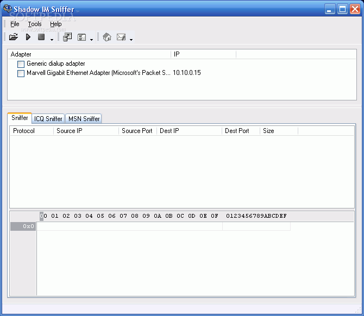Screen dimensions: 364x316
Task: Sort packets by Dest Port column
Action: tap(241, 131)
